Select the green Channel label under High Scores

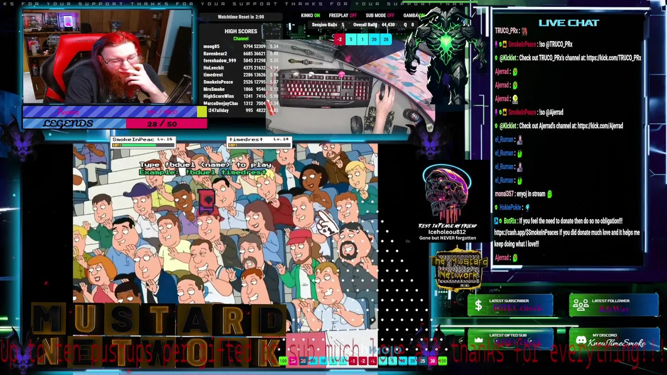[241, 39]
